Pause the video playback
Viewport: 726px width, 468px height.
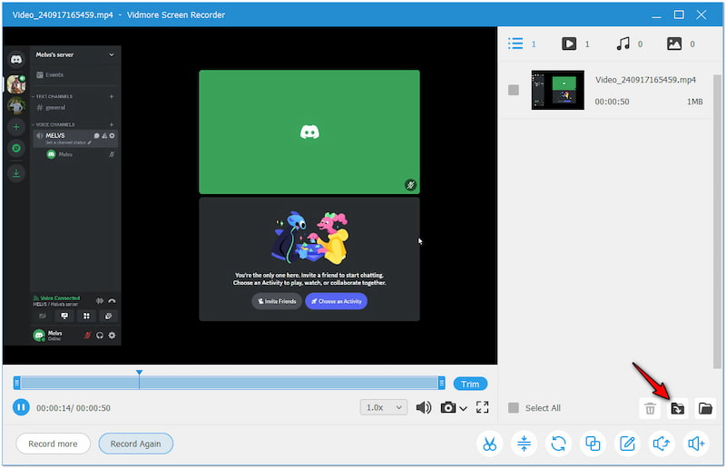pyautogui.click(x=21, y=408)
